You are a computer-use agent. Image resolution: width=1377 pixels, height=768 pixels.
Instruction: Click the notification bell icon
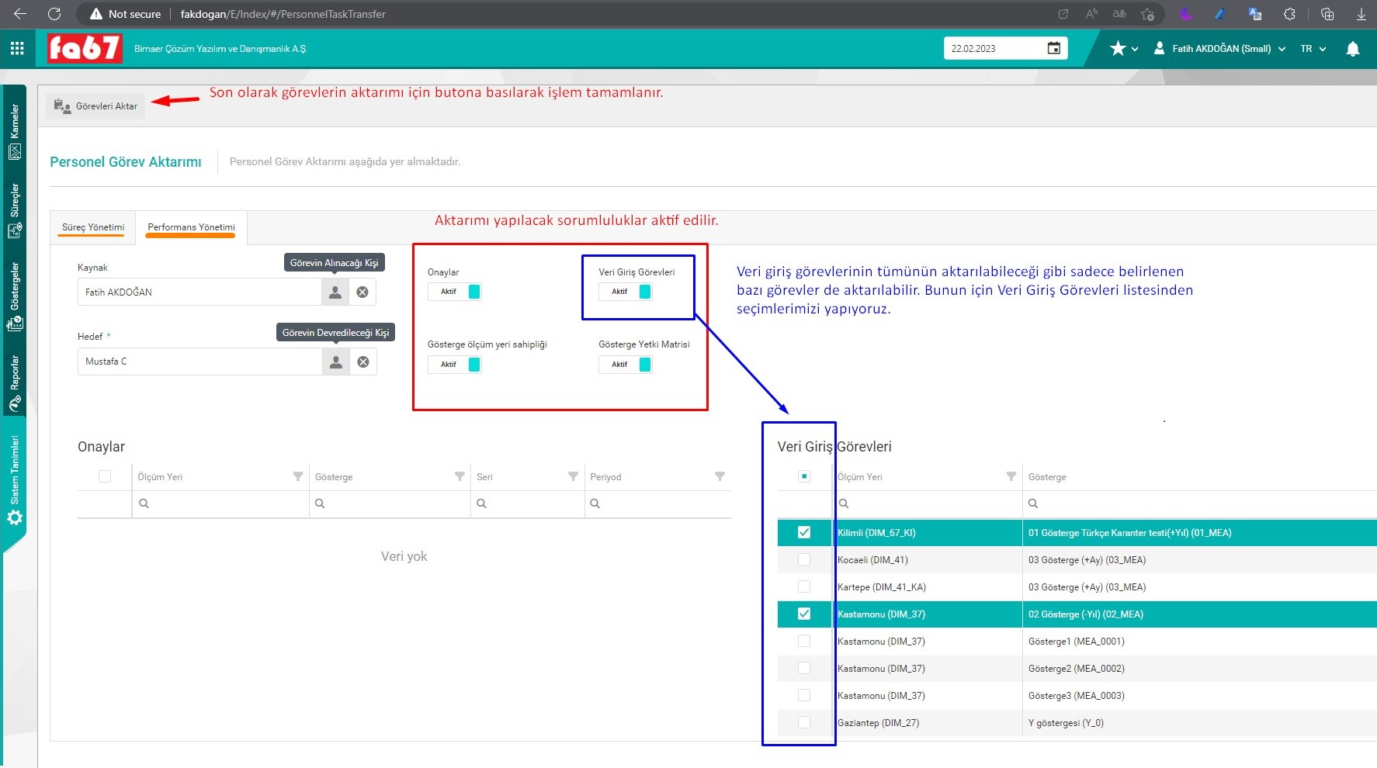[x=1352, y=49]
